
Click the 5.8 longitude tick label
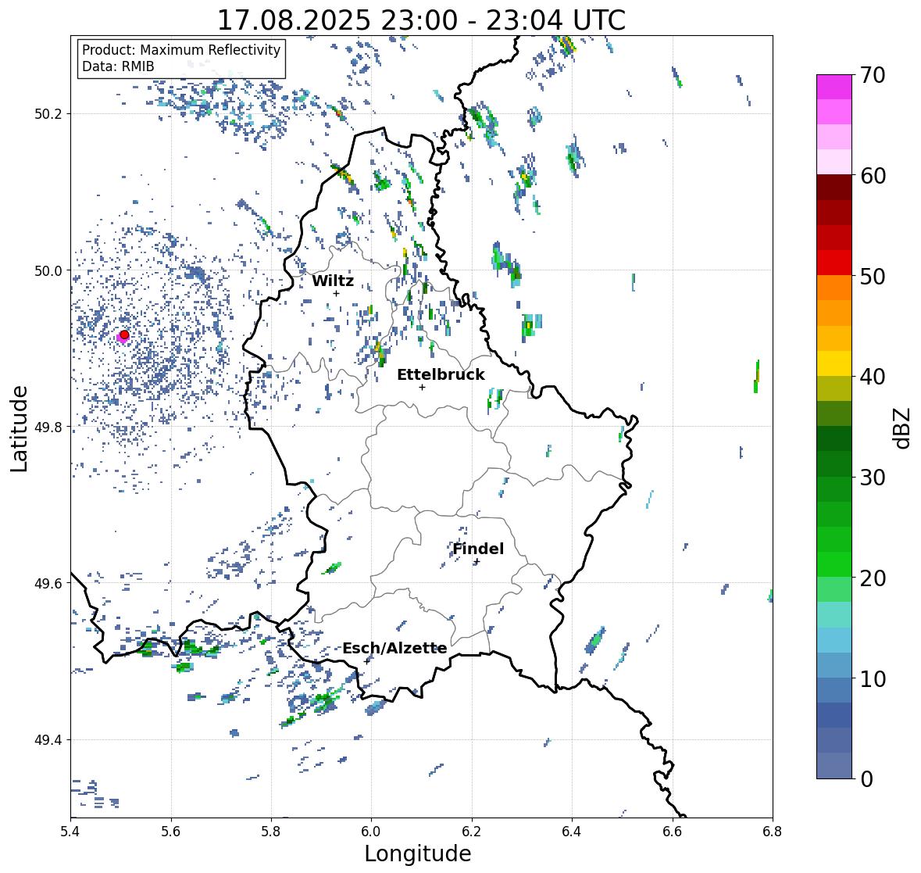pyautogui.click(x=271, y=831)
